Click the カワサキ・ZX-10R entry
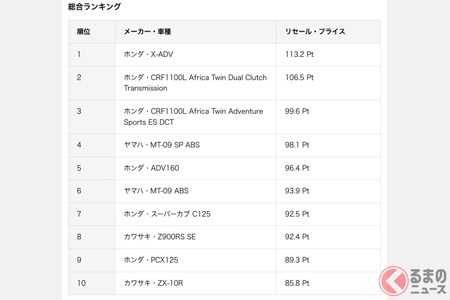 click(153, 283)
